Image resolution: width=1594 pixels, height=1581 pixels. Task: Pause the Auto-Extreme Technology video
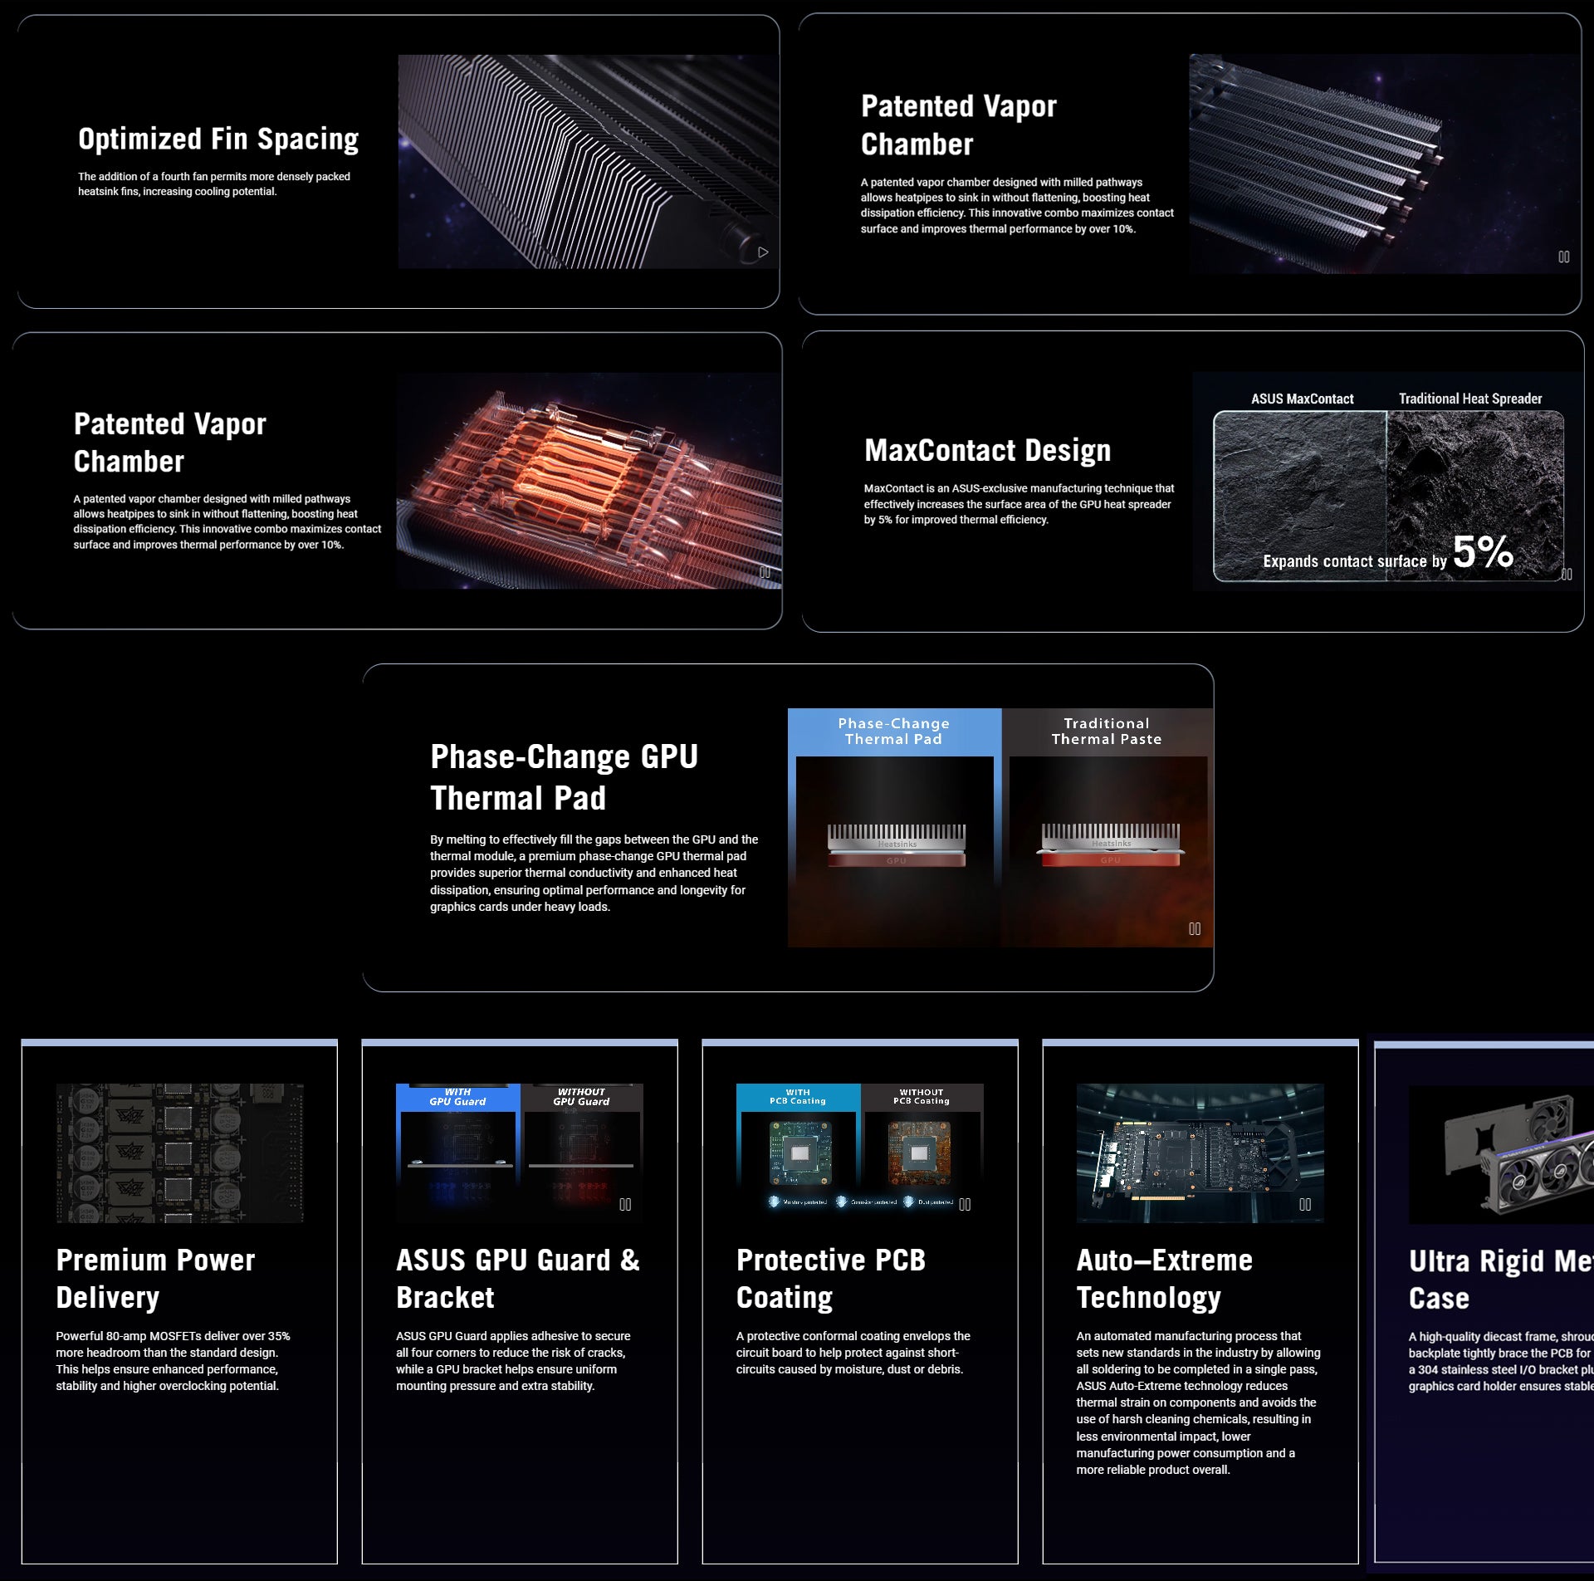point(1304,1205)
